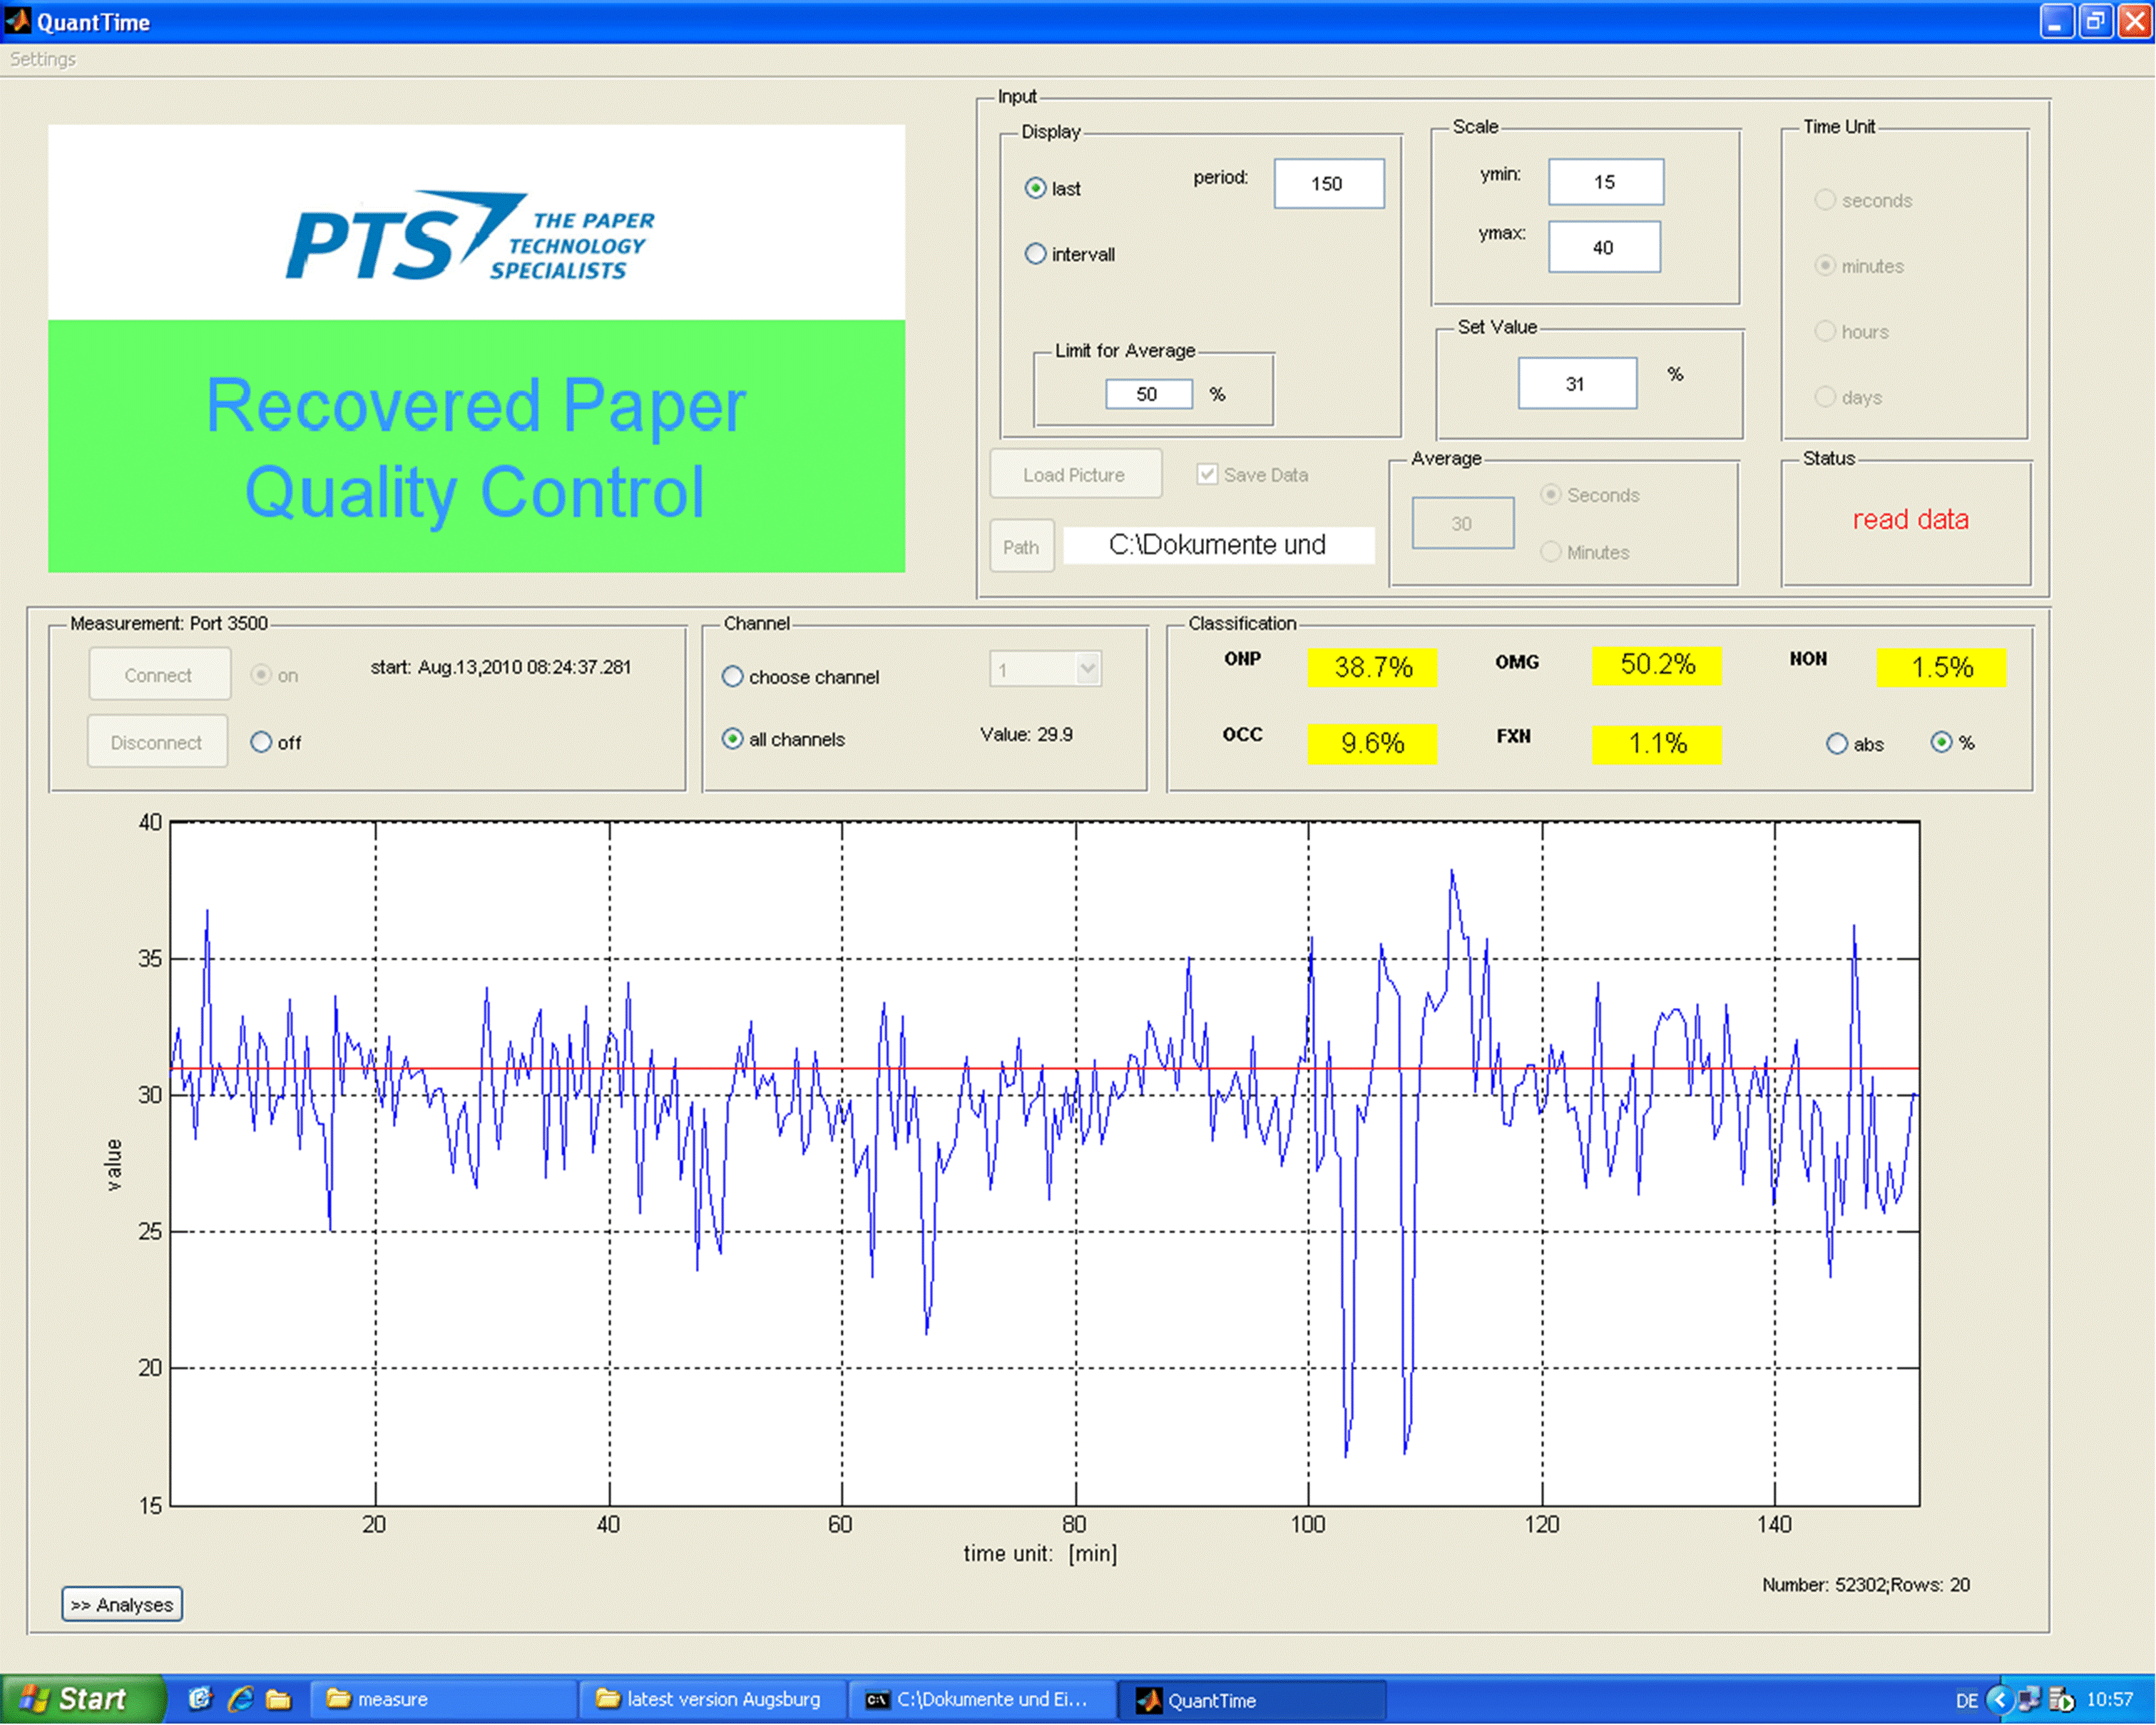The image size is (2156, 1725).
Task: Click 'Number: 52302;Rows: 20' text
Action: point(1866,1585)
